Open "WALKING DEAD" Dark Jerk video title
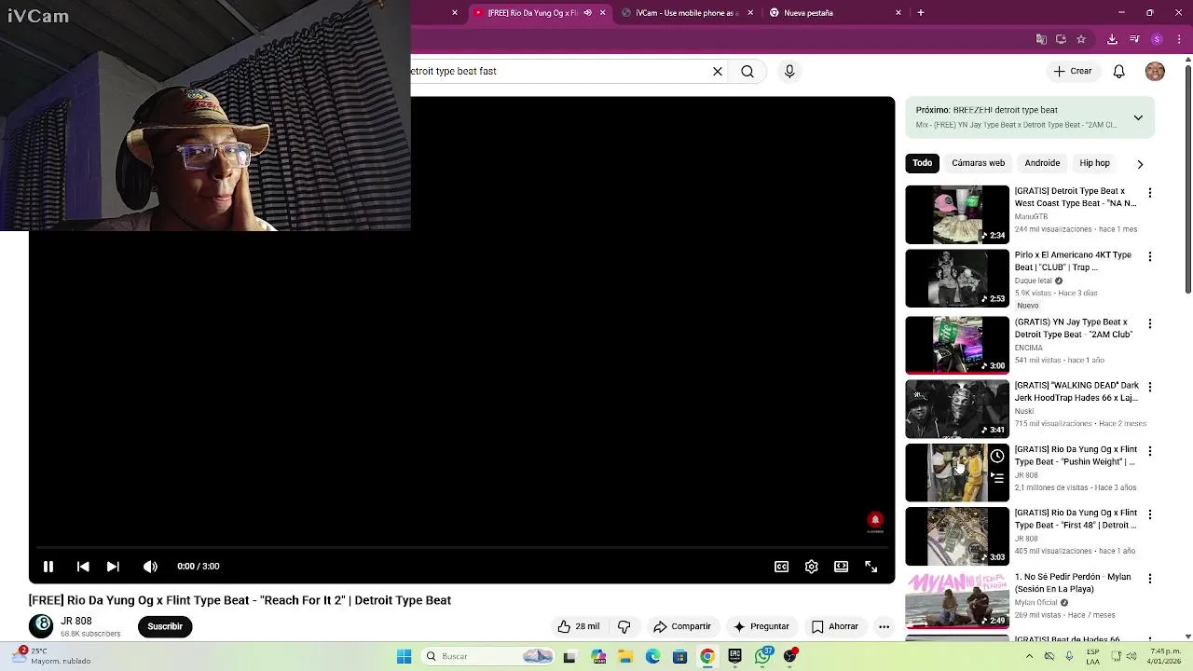 (1076, 391)
